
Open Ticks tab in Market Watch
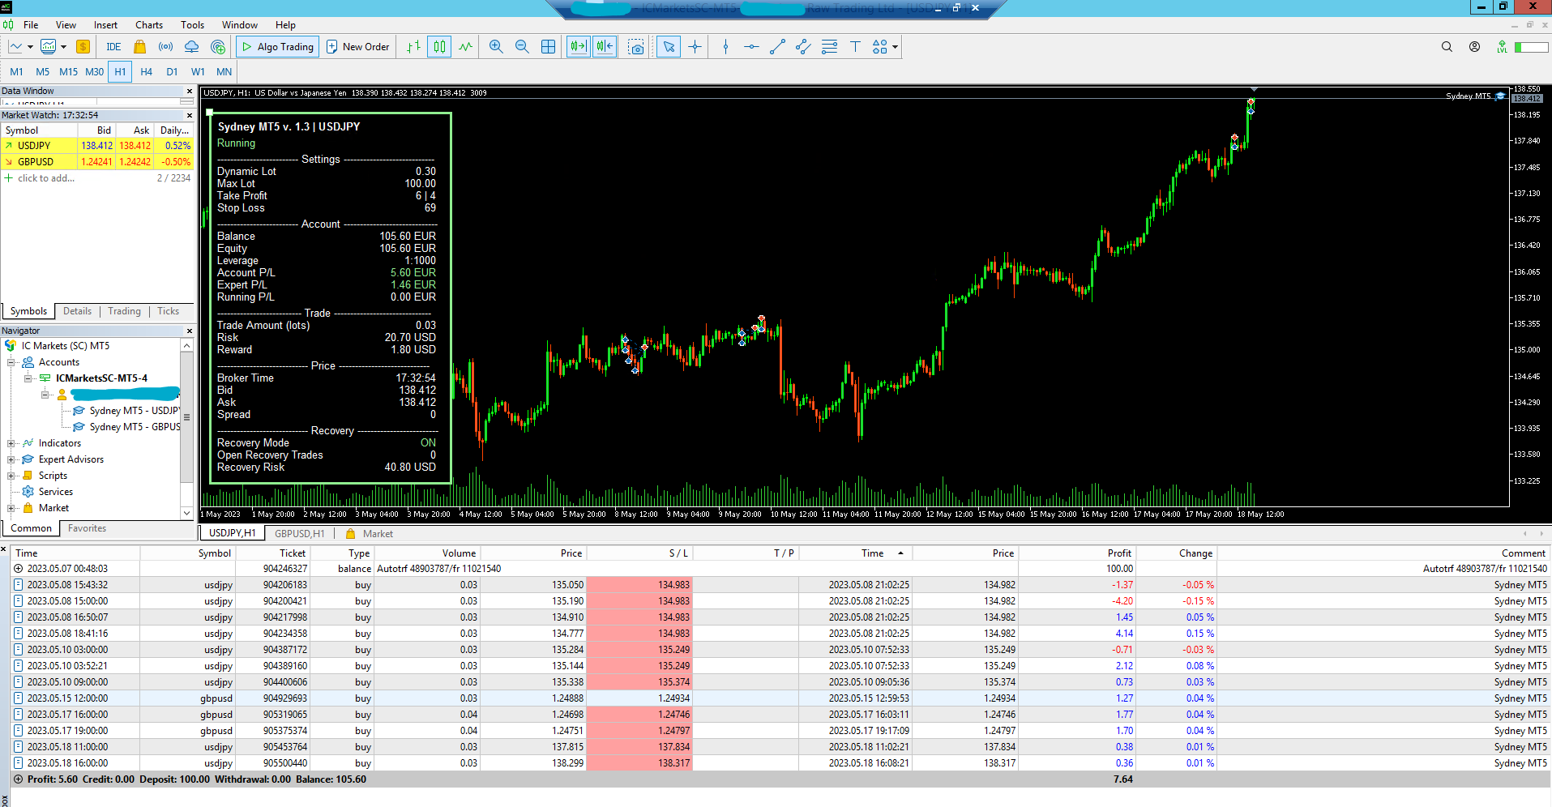(x=168, y=311)
